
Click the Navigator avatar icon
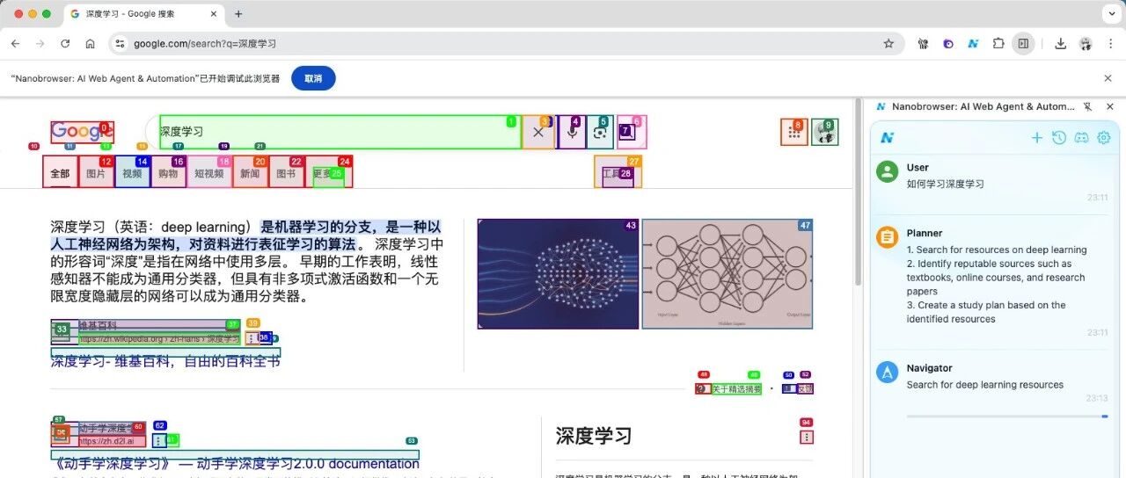pos(887,373)
